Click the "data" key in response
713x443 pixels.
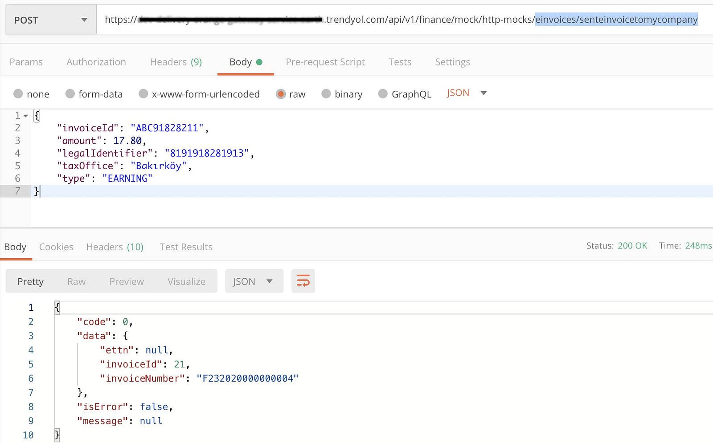pyautogui.click(x=94, y=336)
